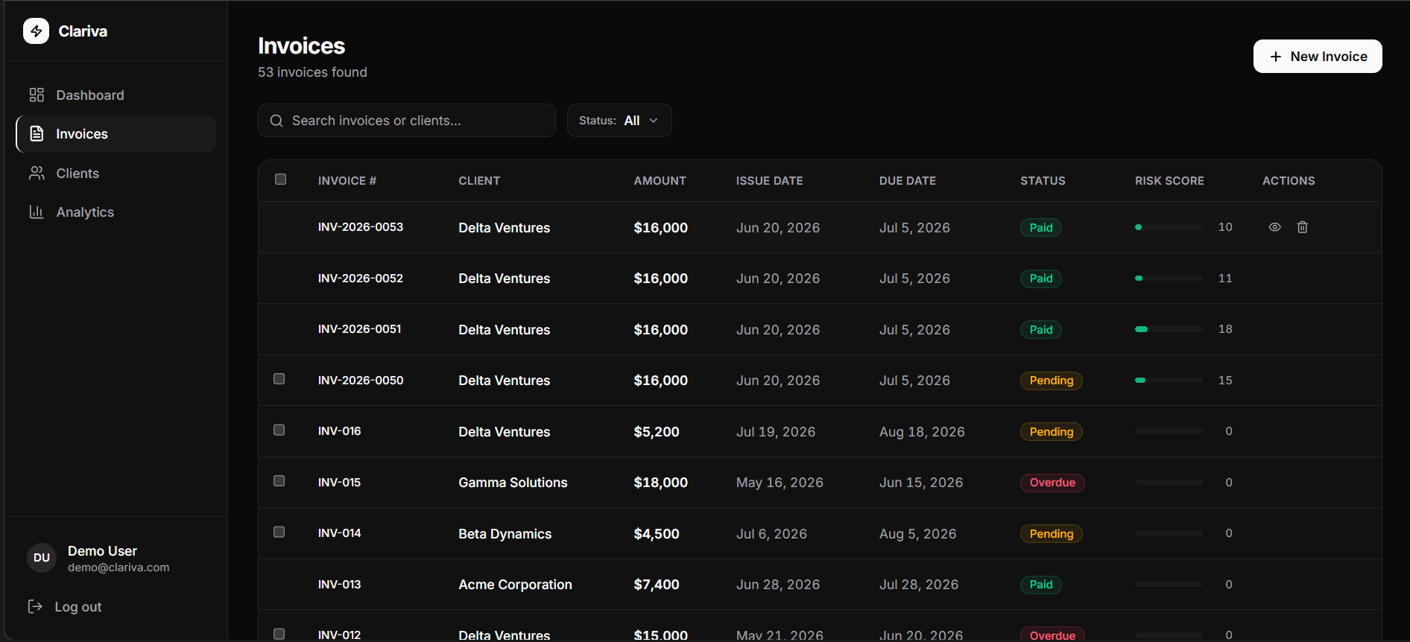Focus the Search invoices or clients field
Image resolution: width=1410 pixels, height=642 pixels.
(407, 121)
